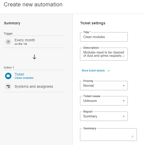Click the More ticket details link
144x145 pixels.
pyautogui.click(x=93, y=70)
